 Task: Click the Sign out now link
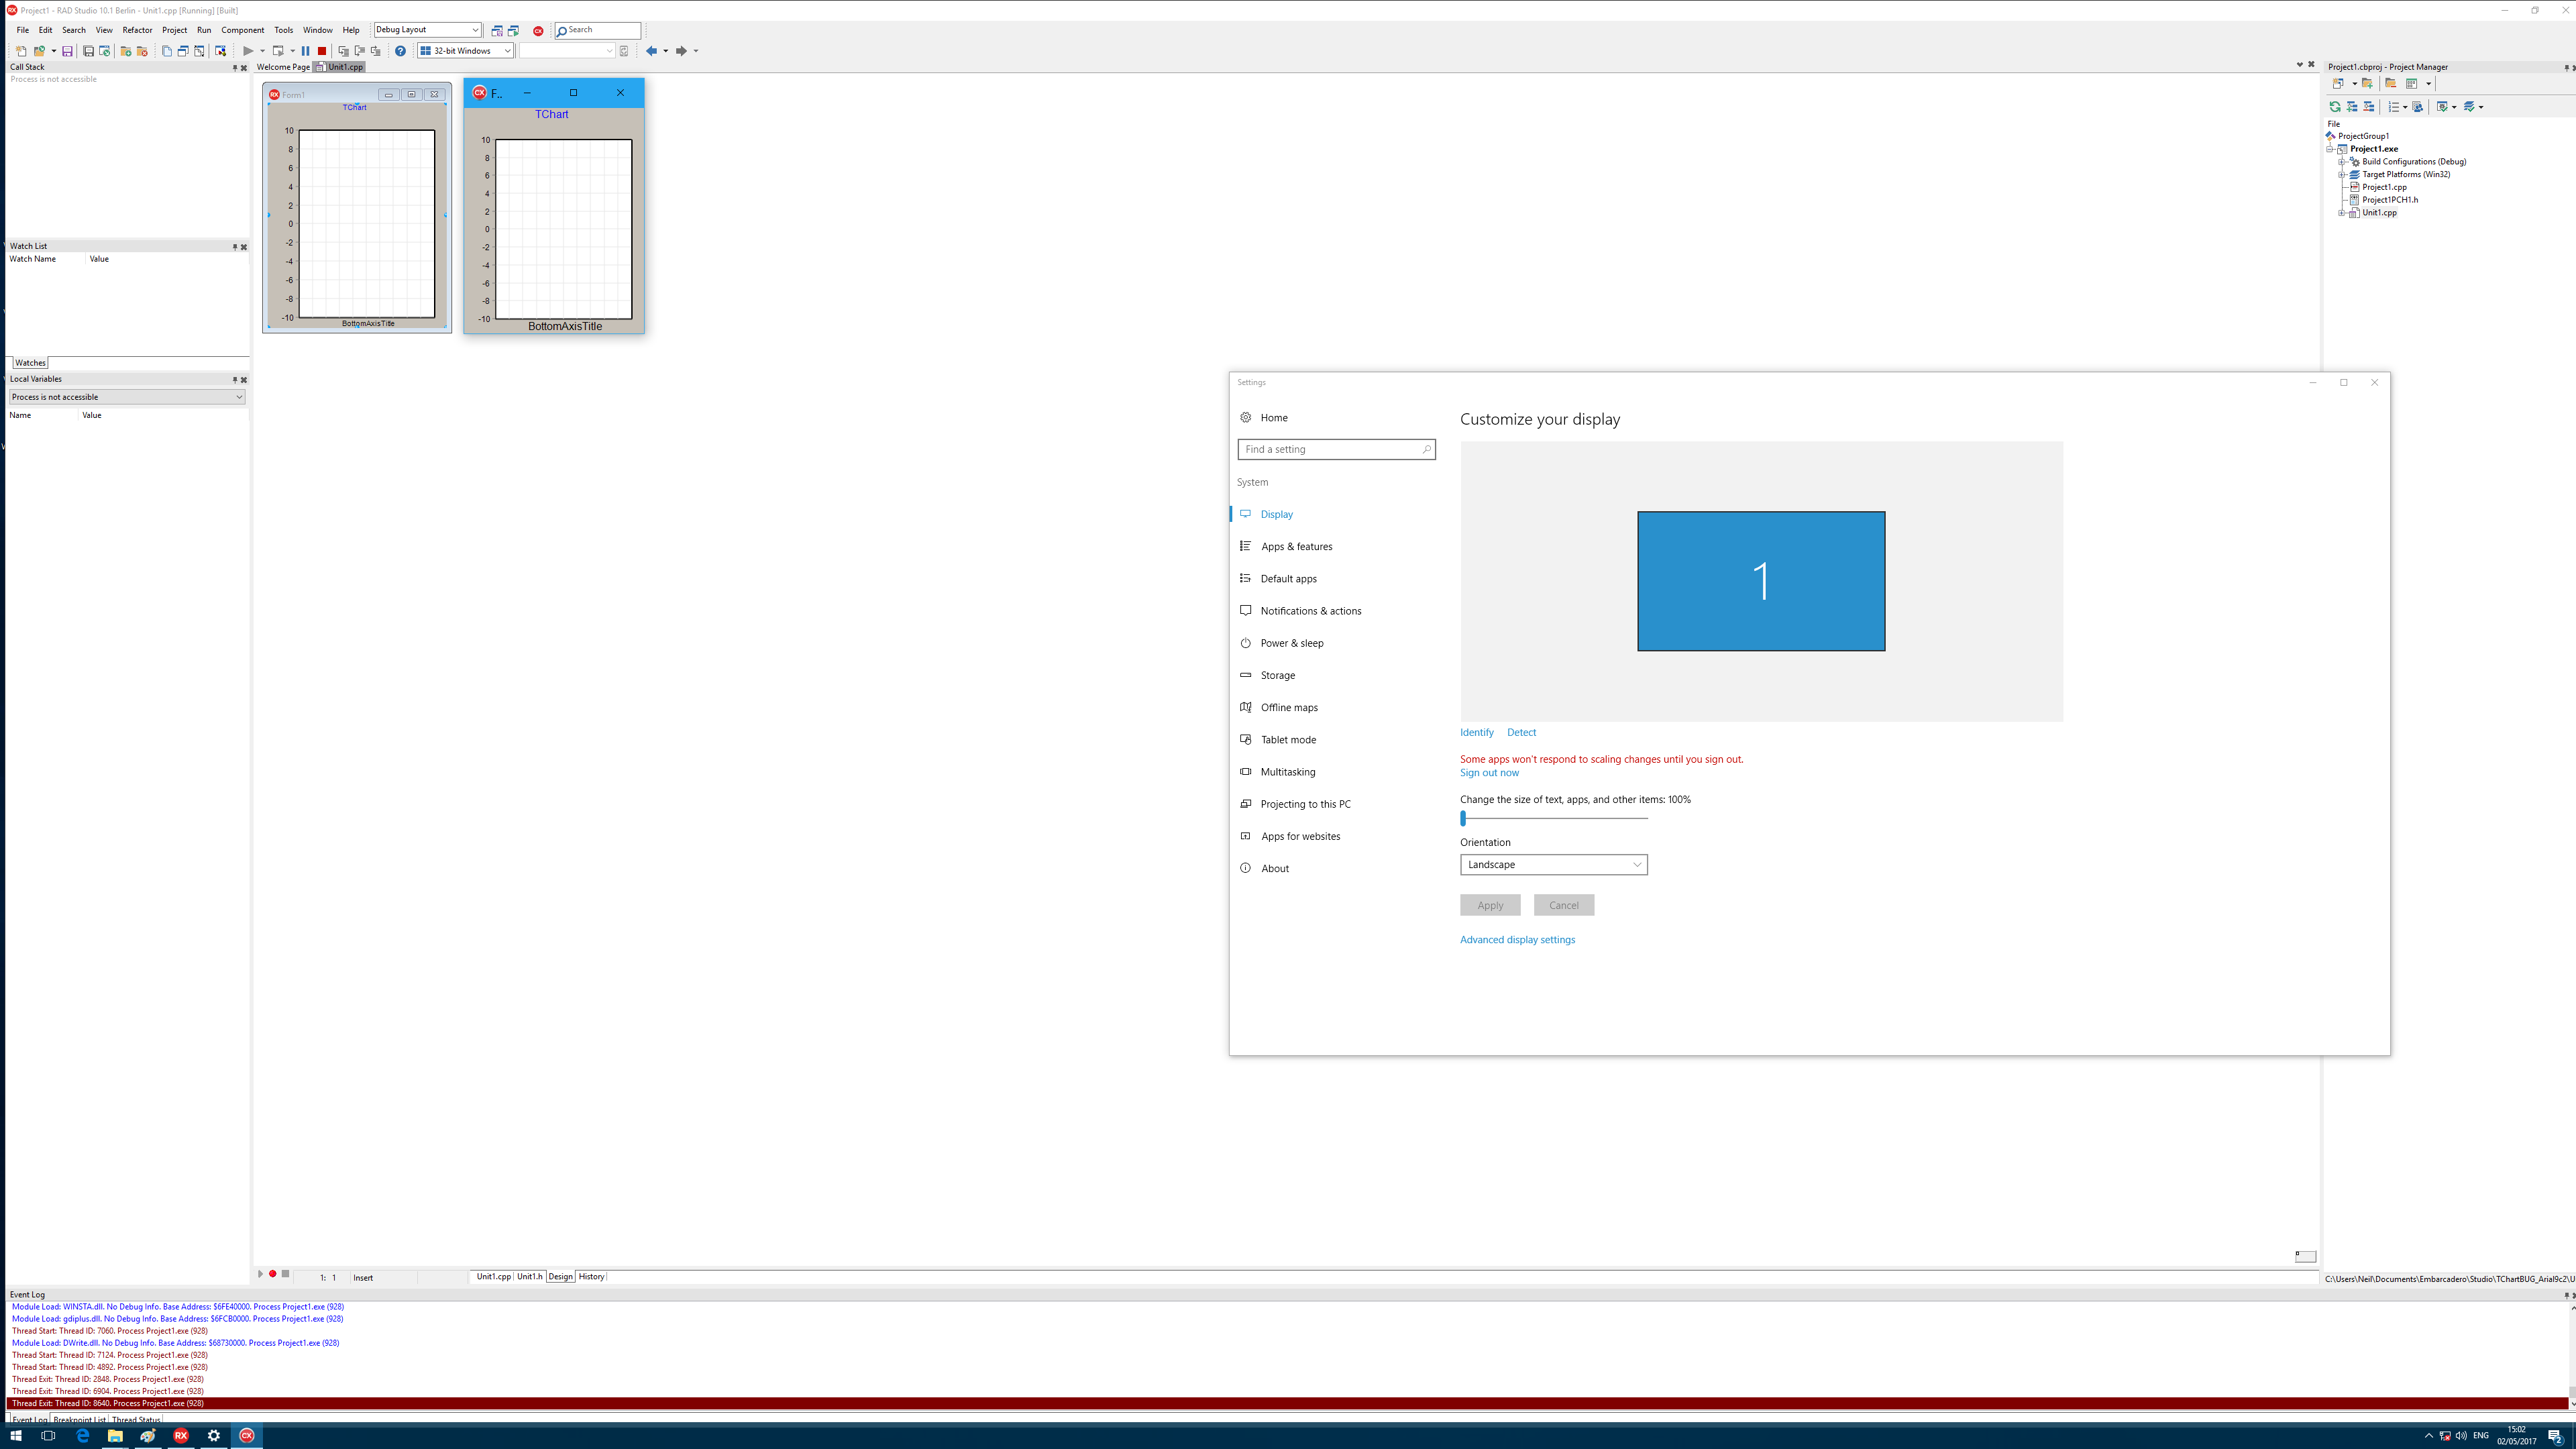[x=1489, y=772]
